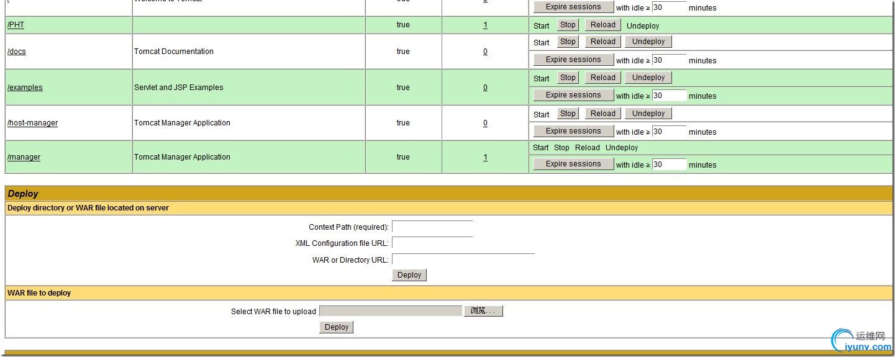The height and width of the screenshot is (357, 895).
Task: Click Deploy under the WAR or Directory URL field
Action: point(409,275)
